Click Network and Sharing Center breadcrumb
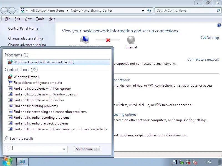Screen dimensions: 222x166 point(92,11)
